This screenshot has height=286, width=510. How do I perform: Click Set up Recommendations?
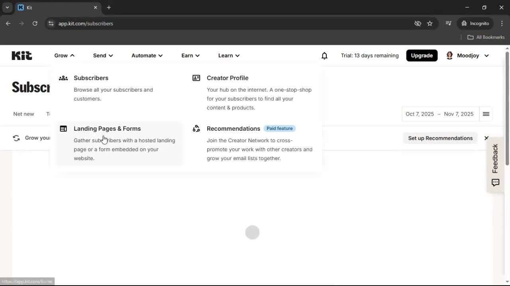pyautogui.click(x=440, y=138)
